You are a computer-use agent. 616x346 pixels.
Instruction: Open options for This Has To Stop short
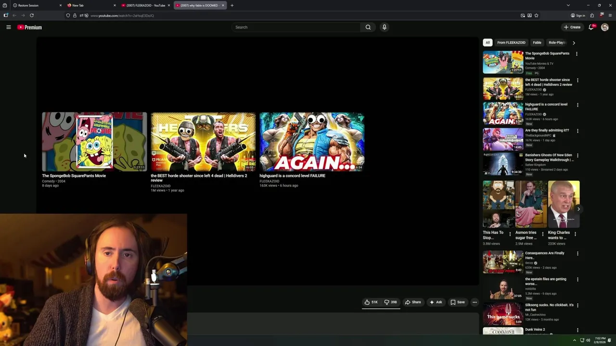[510, 234]
